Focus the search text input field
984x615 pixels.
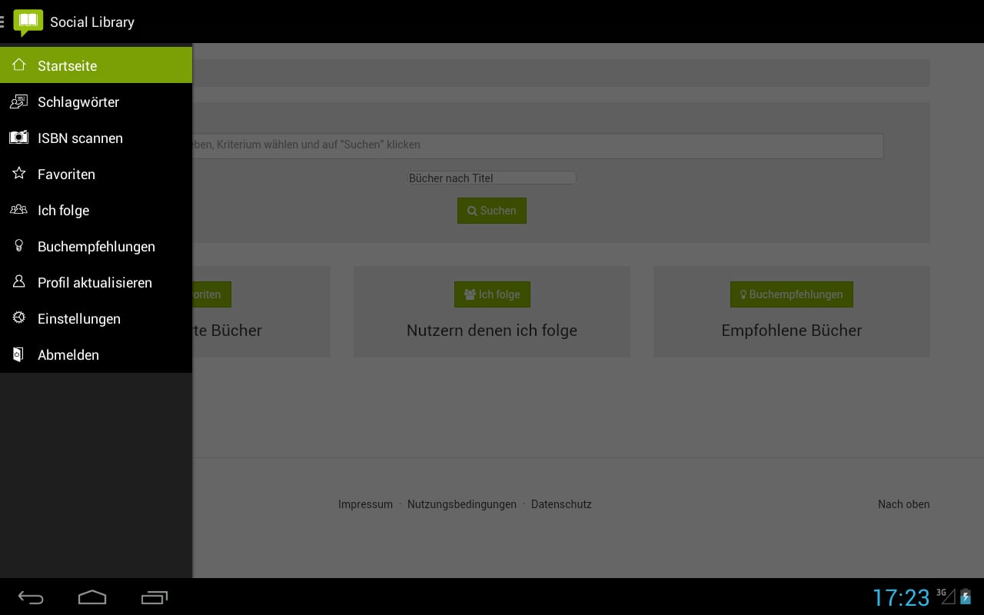point(538,145)
